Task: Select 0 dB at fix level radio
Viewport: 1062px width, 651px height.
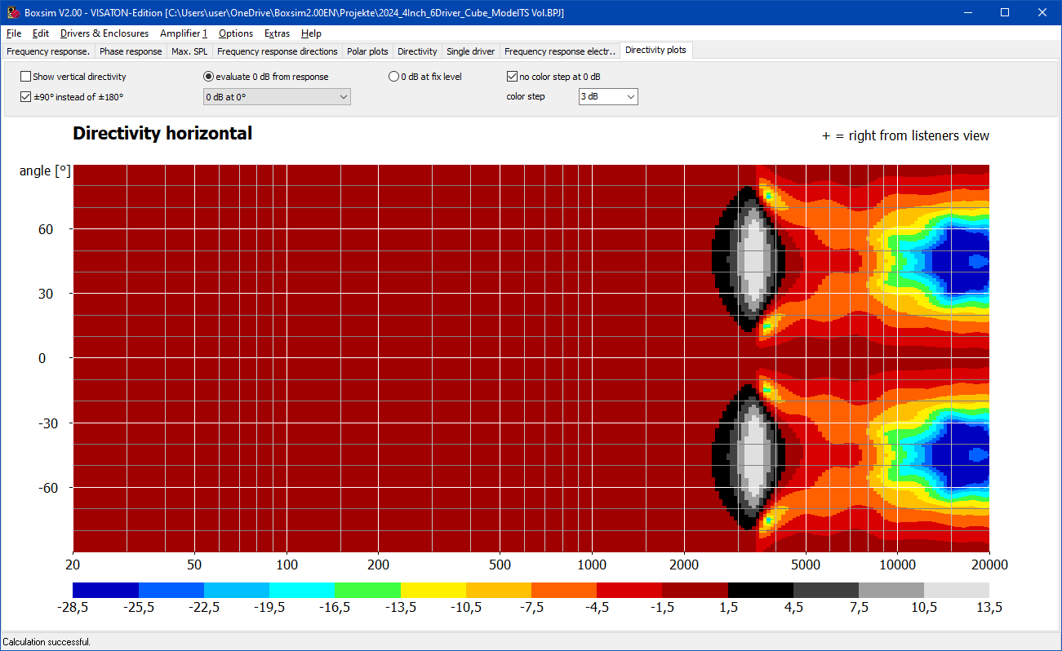Action: point(425,77)
